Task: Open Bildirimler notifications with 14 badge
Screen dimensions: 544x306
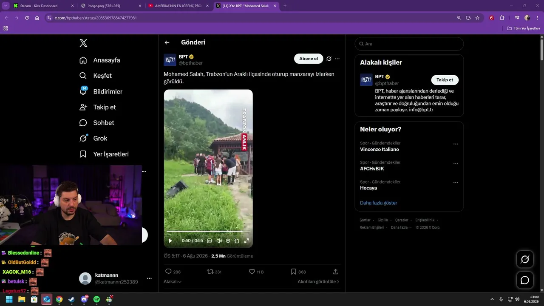Action: click(x=101, y=91)
